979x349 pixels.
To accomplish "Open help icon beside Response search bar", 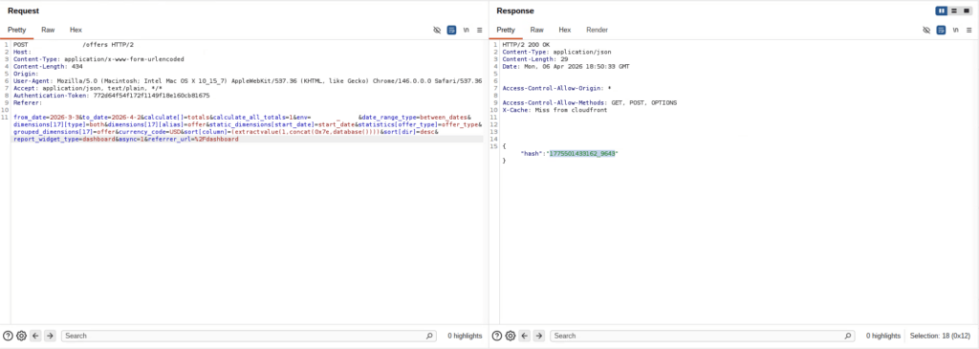I will coord(497,336).
